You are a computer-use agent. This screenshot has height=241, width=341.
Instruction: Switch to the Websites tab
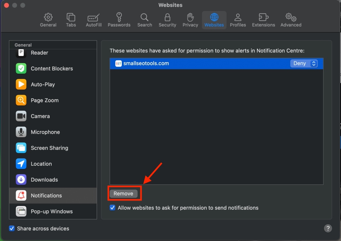tap(214, 20)
